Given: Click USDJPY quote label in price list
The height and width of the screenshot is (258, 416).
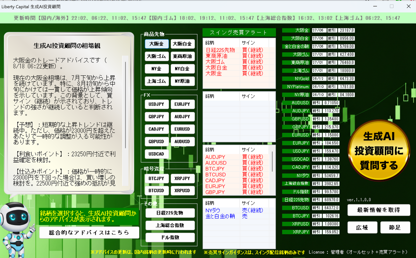Looking at the screenshot, I should click(x=296, y=151).
